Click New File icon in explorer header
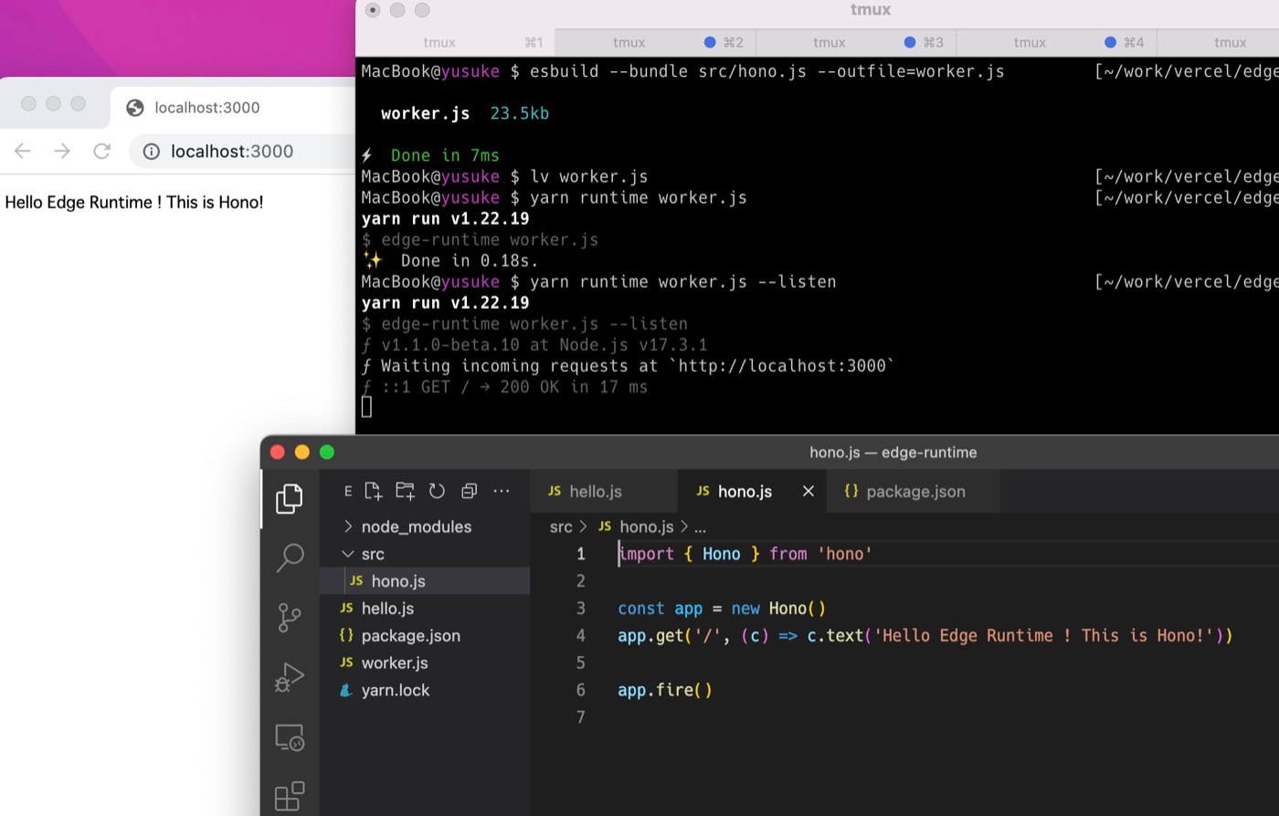 (x=373, y=491)
